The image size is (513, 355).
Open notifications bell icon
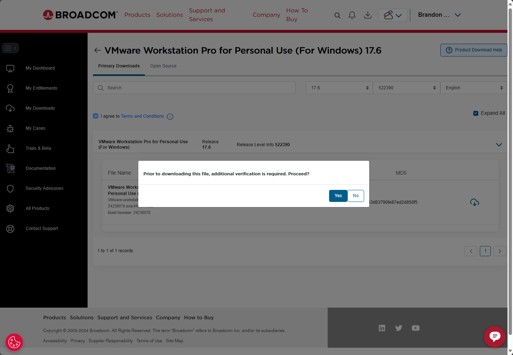(x=352, y=15)
